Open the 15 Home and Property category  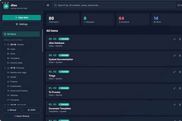(18, 91)
